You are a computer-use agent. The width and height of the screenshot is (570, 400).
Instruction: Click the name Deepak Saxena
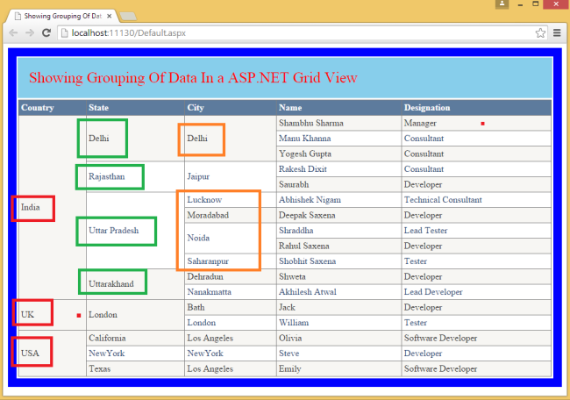(307, 215)
